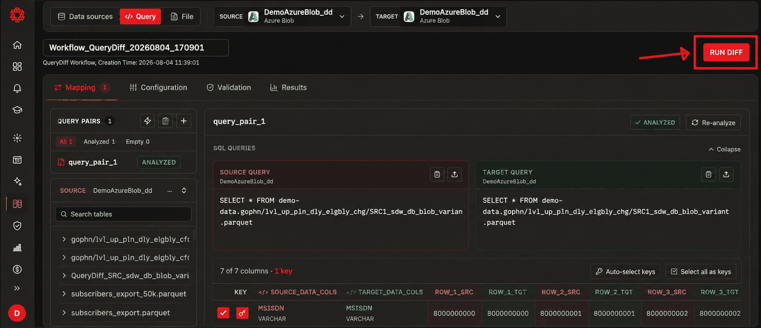Image resolution: width=761 pixels, height=328 pixels.
Task: Switch to File mode
Action: click(x=182, y=16)
